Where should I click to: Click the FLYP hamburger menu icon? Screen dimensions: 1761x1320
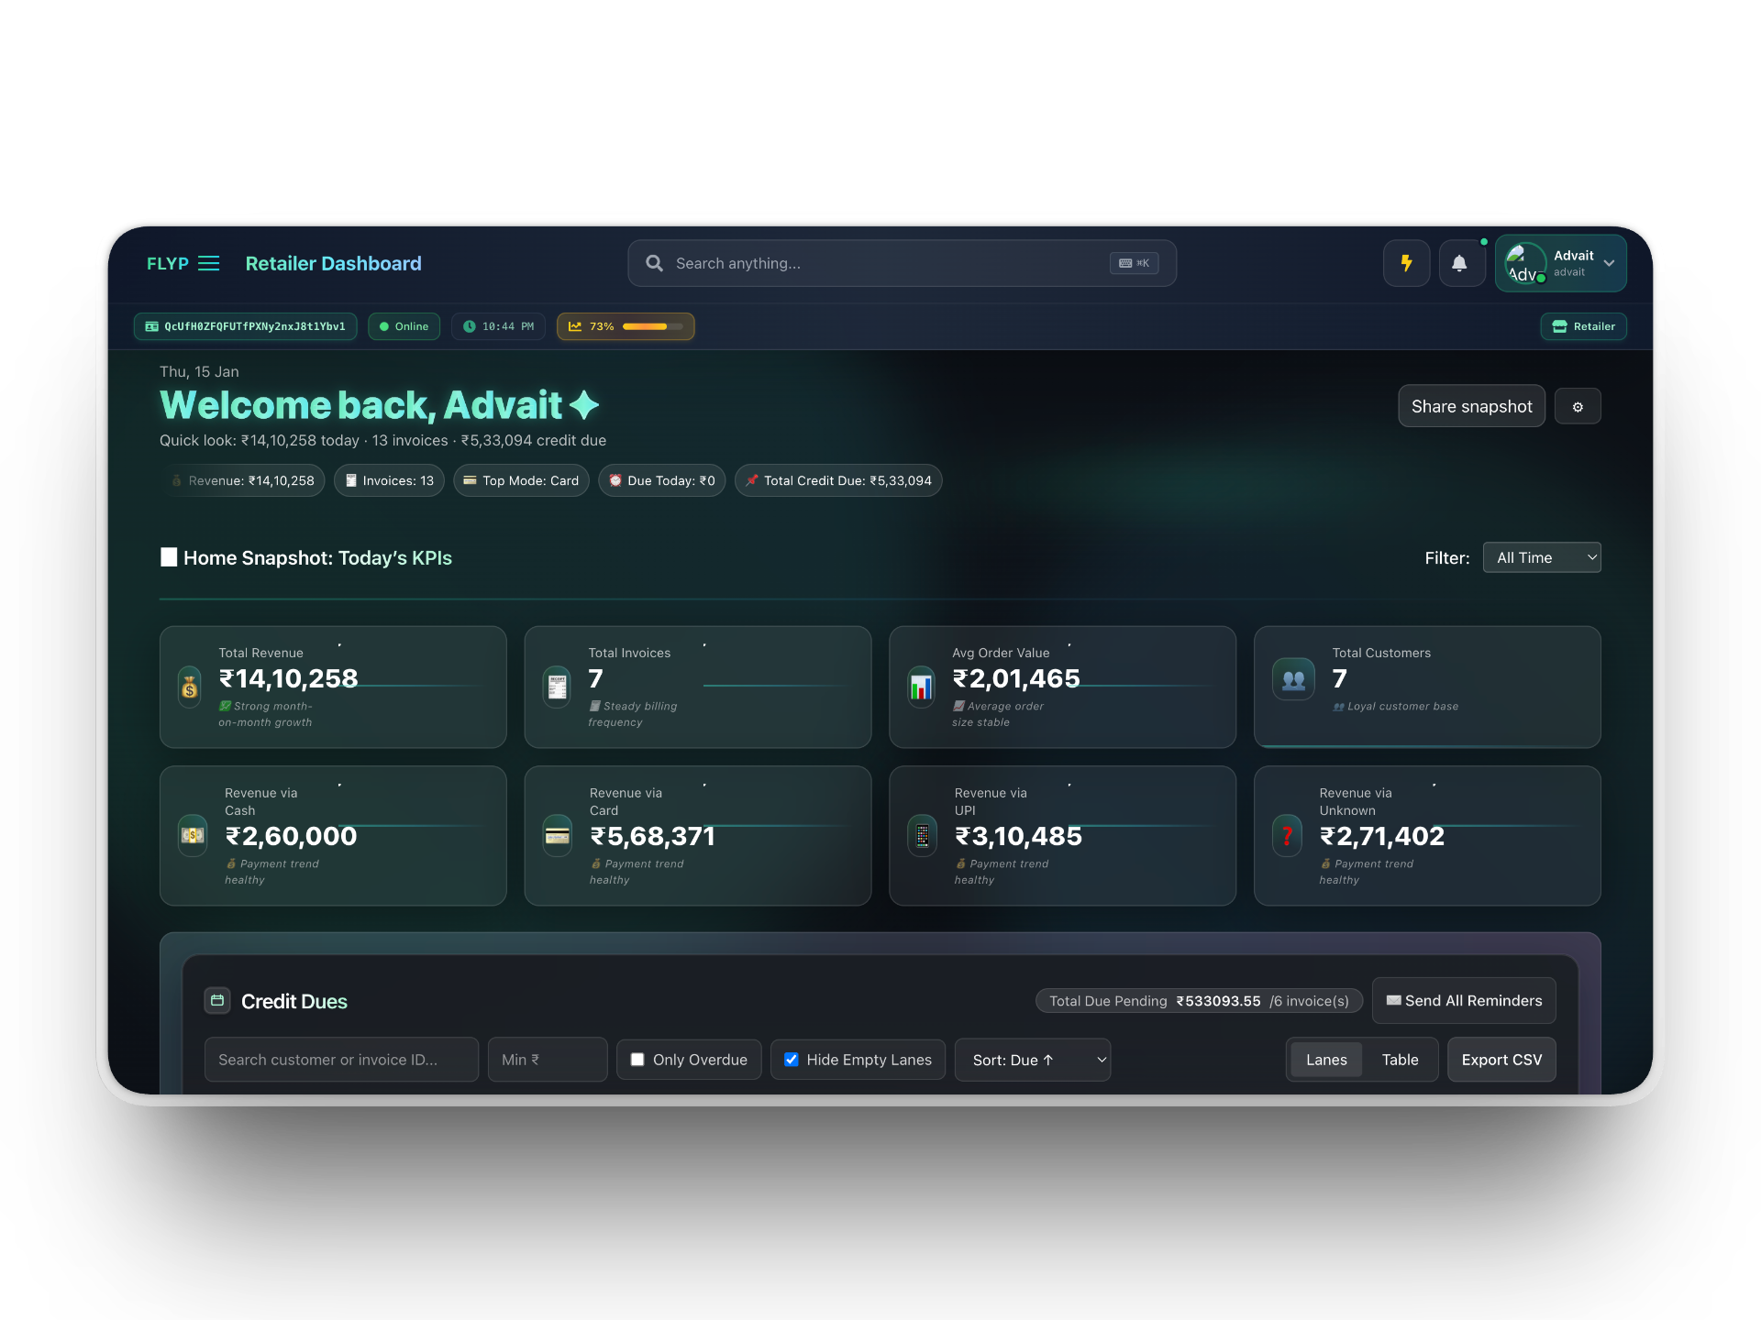pyautogui.click(x=209, y=264)
